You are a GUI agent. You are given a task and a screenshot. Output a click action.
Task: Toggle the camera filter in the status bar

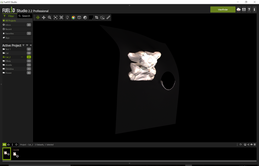coord(8,144)
